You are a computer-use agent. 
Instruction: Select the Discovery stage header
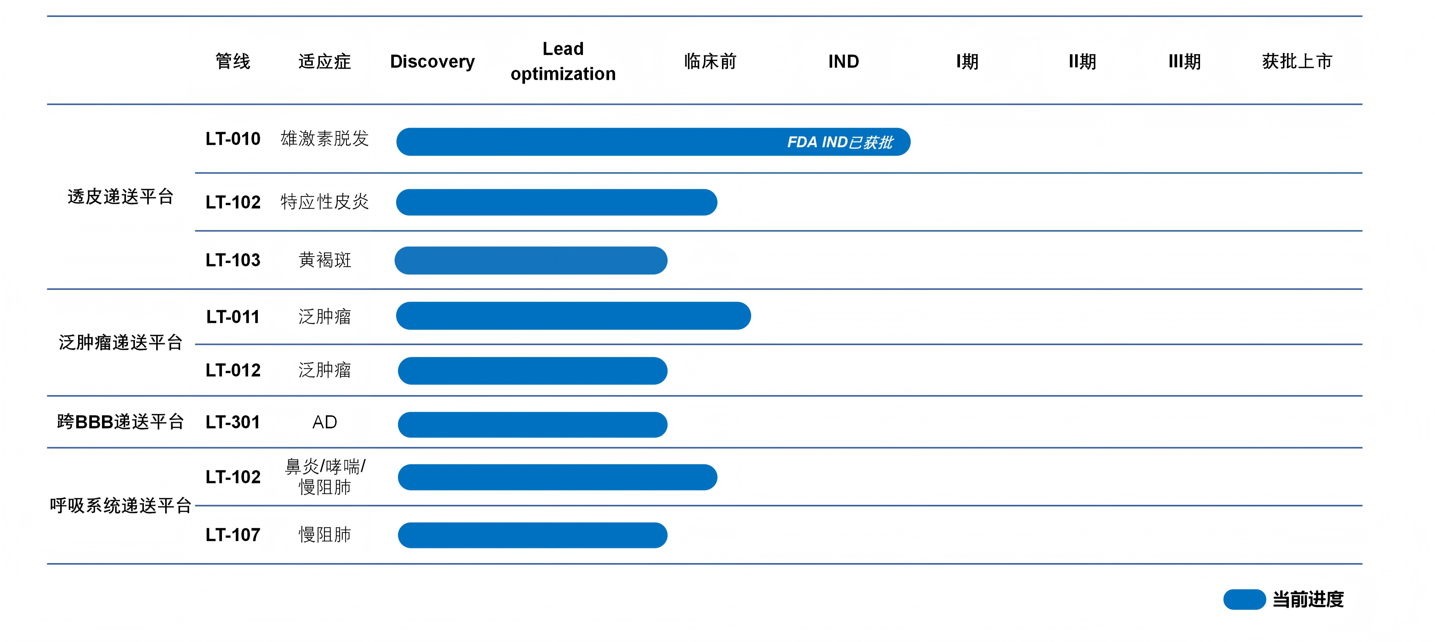tap(432, 61)
